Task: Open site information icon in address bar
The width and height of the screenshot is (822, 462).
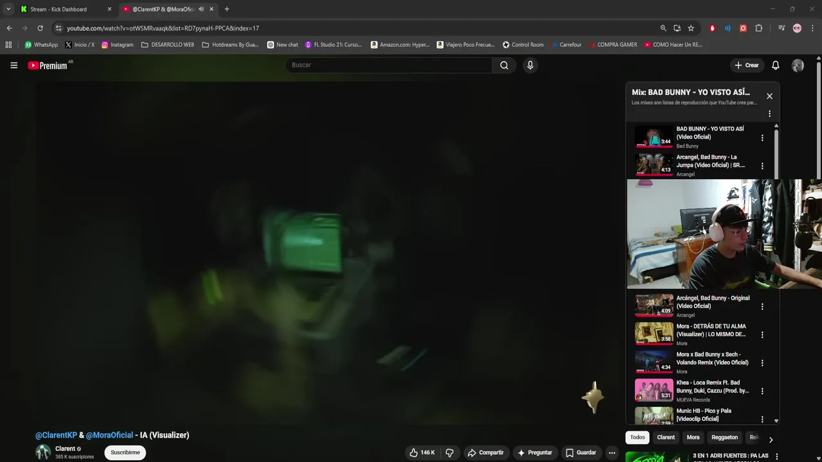Action: [x=58, y=28]
